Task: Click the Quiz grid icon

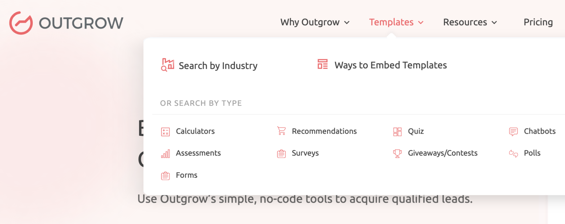Action: pyautogui.click(x=397, y=131)
